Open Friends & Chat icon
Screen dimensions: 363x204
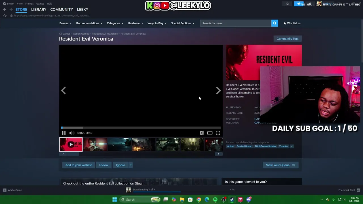(x=358, y=190)
